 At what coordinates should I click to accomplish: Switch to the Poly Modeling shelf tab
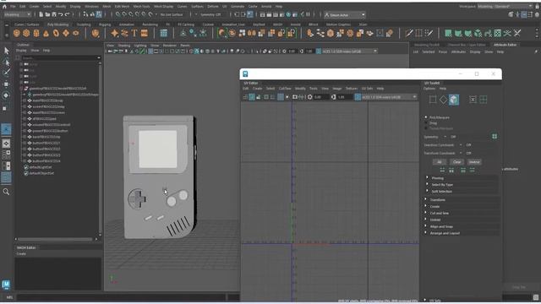57,24
